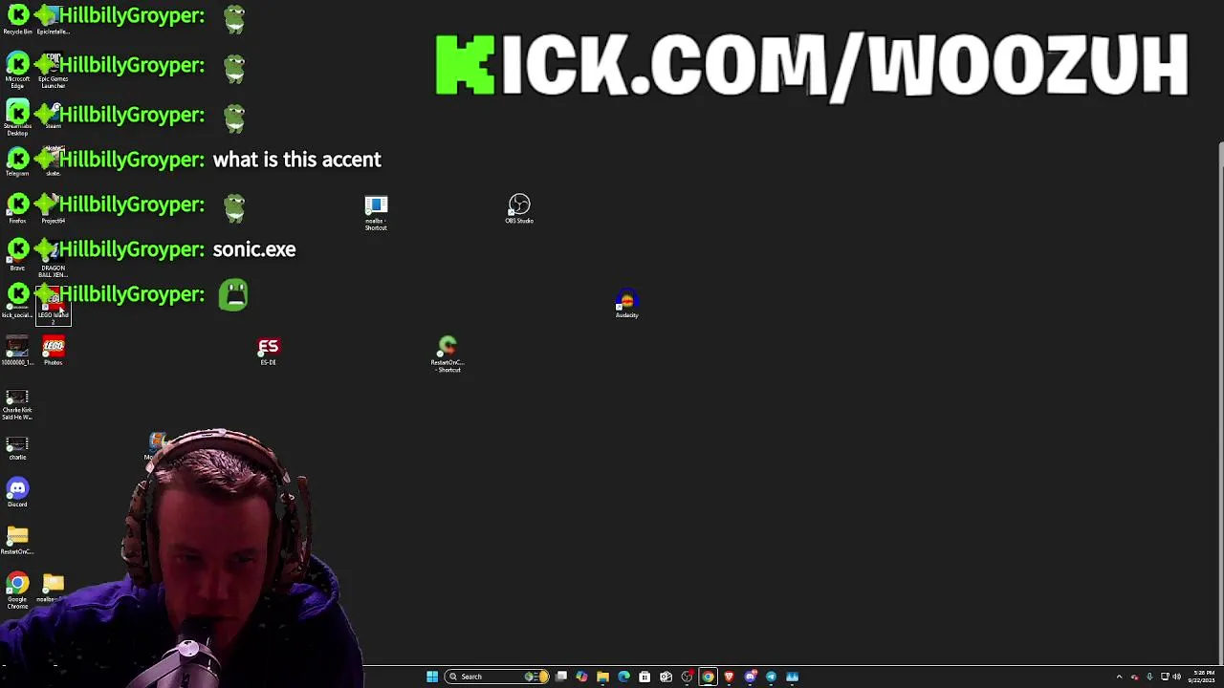Select the Epic Games Launcher desktop icon
Viewport: 1224px width, 688px height.
click(x=53, y=71)
